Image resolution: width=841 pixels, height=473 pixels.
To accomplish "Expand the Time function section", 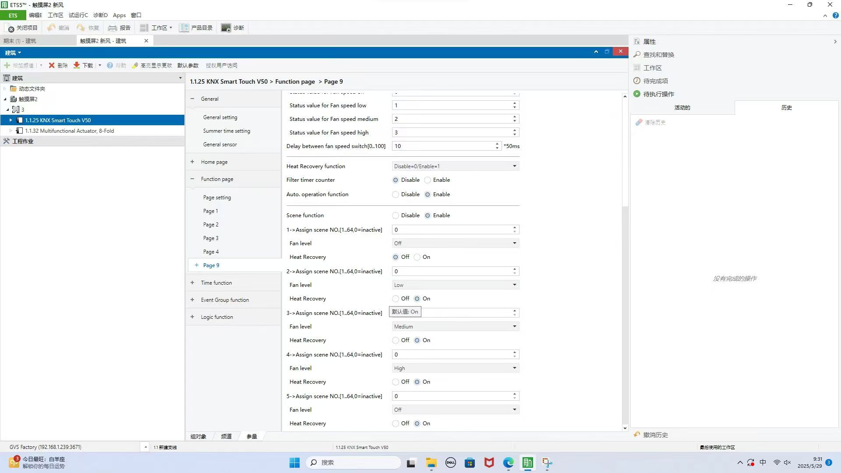I will (x=192, y=283).
